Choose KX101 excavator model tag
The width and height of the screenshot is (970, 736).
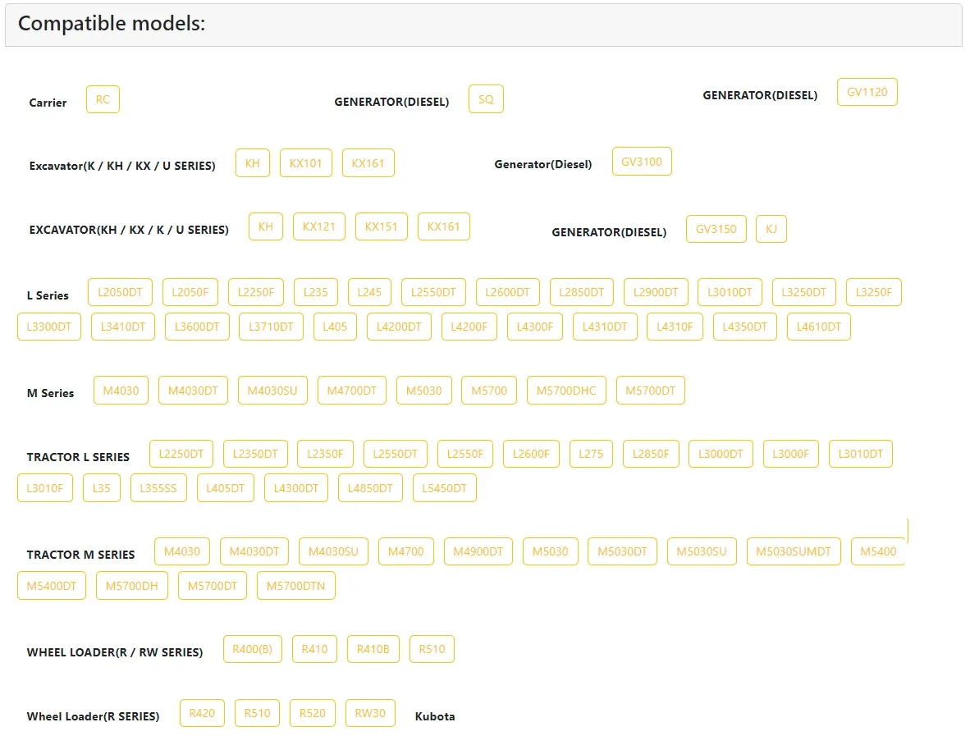click(x=305, y=163)
